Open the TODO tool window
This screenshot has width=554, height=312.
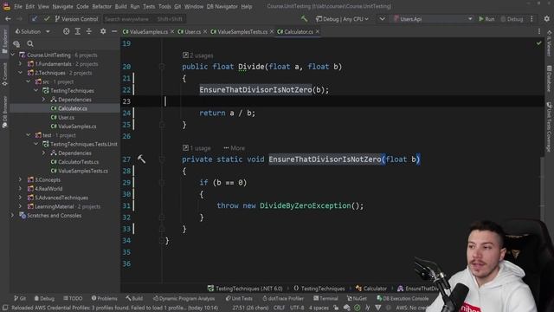(73, 298)
